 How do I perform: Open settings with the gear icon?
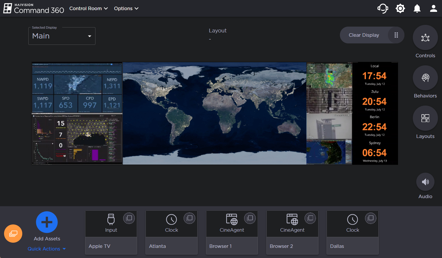[400, 8]
